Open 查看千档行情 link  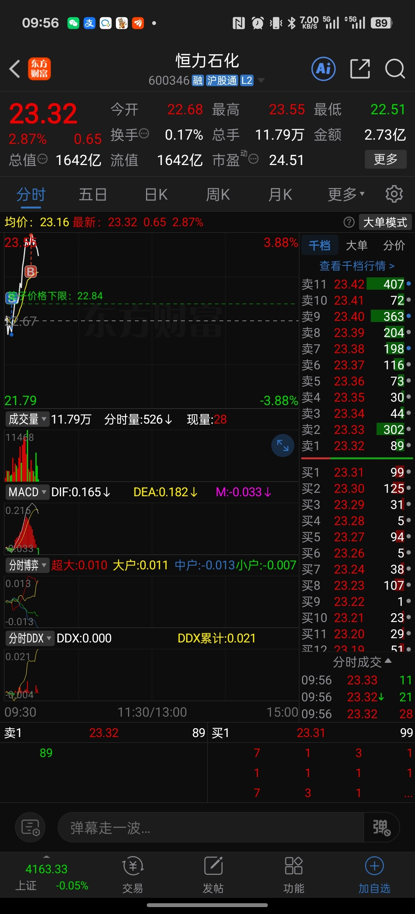coord(357,266)
